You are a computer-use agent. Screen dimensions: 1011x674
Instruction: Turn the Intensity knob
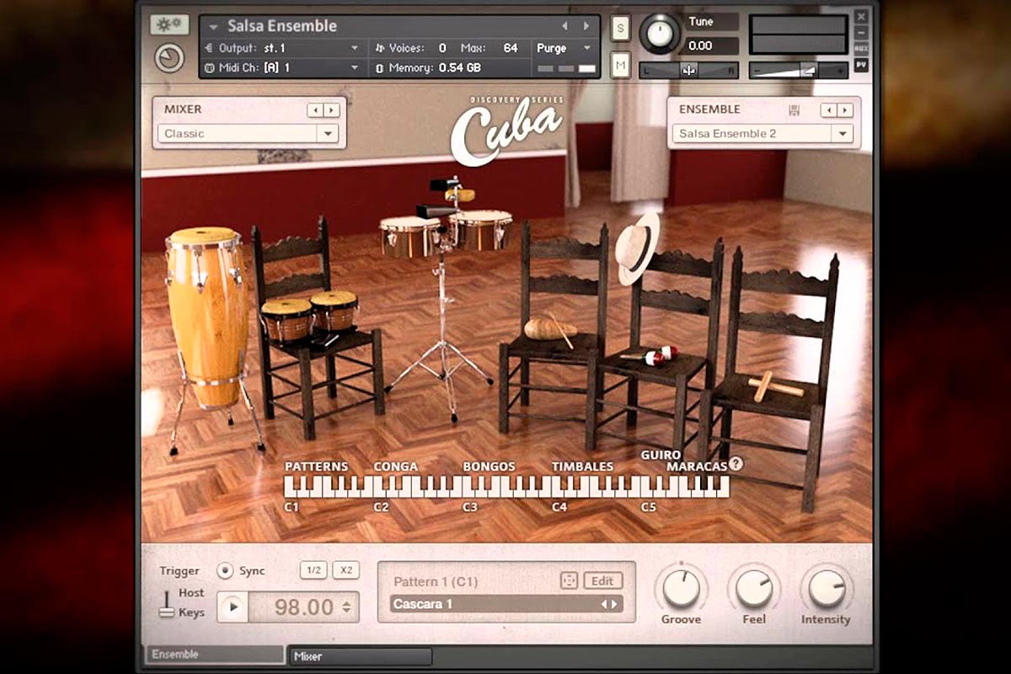[826, 588]
